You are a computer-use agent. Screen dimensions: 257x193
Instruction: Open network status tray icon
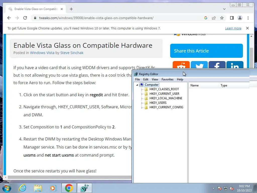[226, 188]
